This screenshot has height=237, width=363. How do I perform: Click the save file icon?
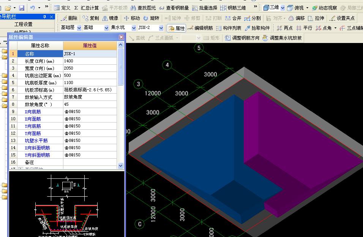coord(22,8)
